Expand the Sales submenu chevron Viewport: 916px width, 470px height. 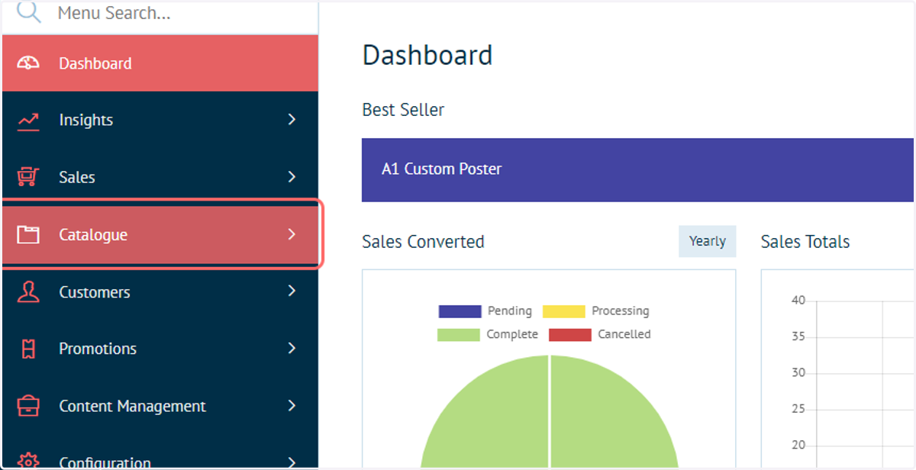point(292,177)
